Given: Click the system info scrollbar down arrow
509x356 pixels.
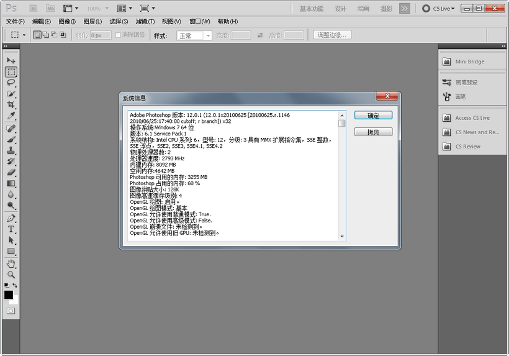Looking at the screenshot, I should pyautogui.click(x=342, y=237).
